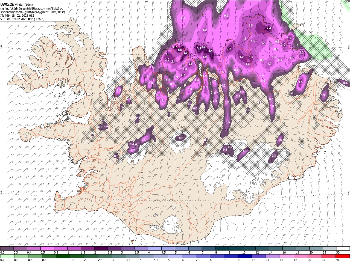
Task: Click the 0.1 label in the lower legend row
Action: click(2, 260)
